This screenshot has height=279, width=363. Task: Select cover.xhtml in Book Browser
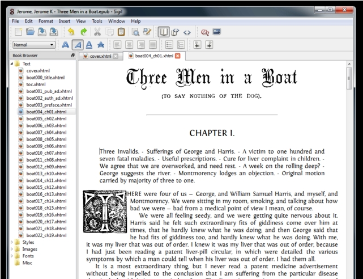38,71
